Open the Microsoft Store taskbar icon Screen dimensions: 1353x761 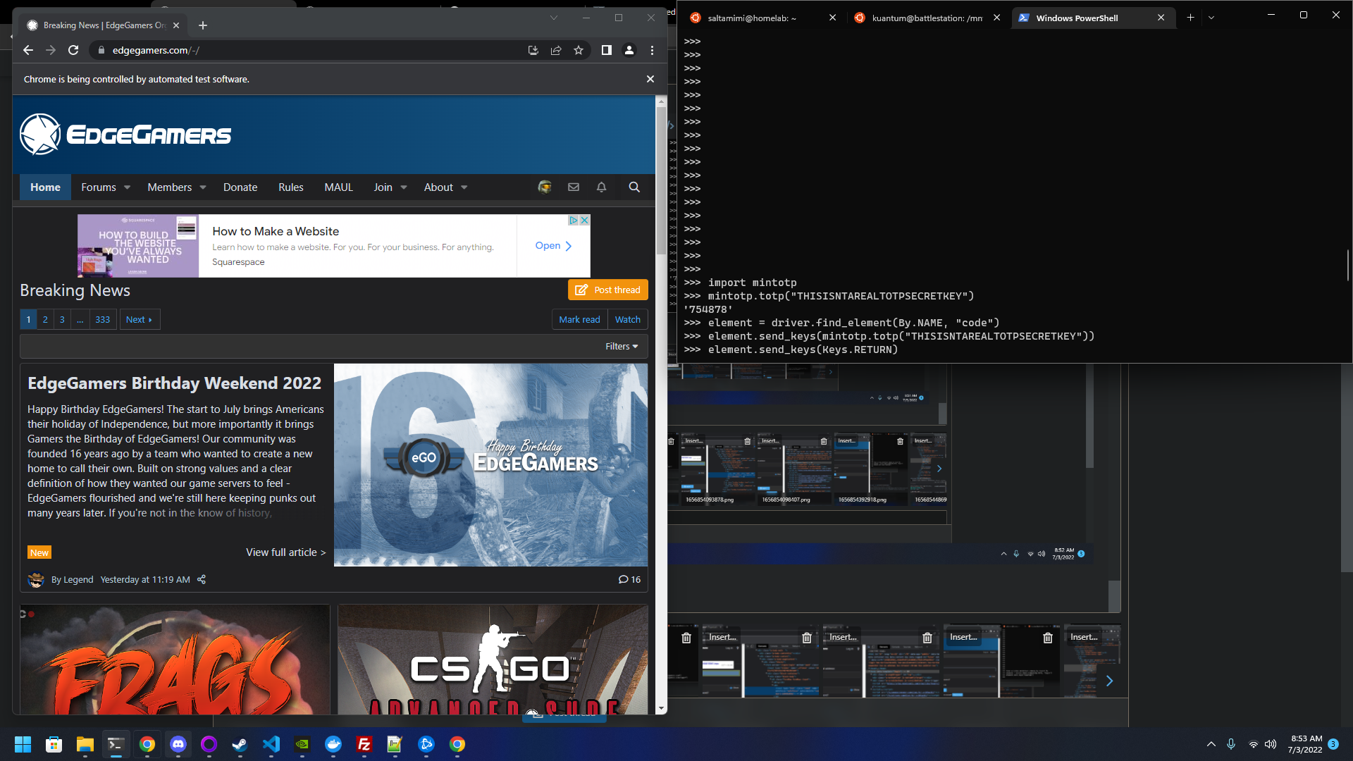[x=54, y=744]
